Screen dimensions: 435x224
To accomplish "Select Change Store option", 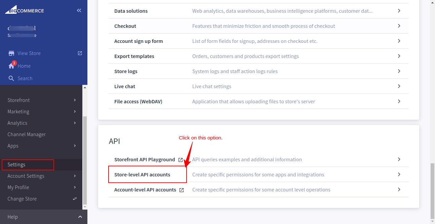I will tap(22, 199).
